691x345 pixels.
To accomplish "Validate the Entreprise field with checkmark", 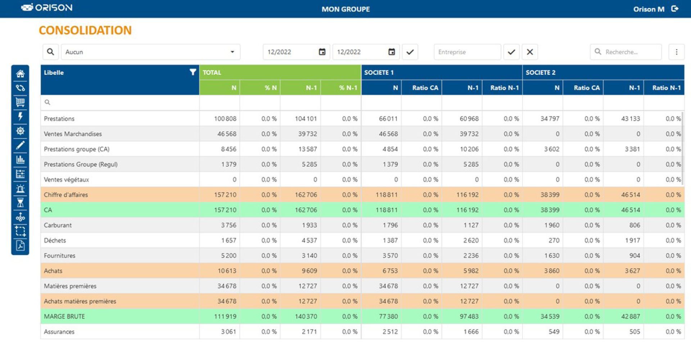I will [x=511, y=52].
